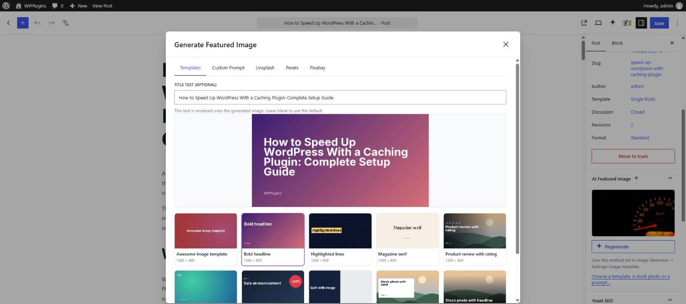Change the Single Posts template
This screenshot has width=686, height=304.
click(x=643, y=99)
